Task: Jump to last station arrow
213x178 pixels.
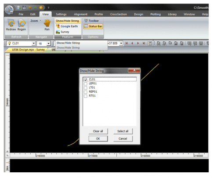Action: tap(144, 43)
